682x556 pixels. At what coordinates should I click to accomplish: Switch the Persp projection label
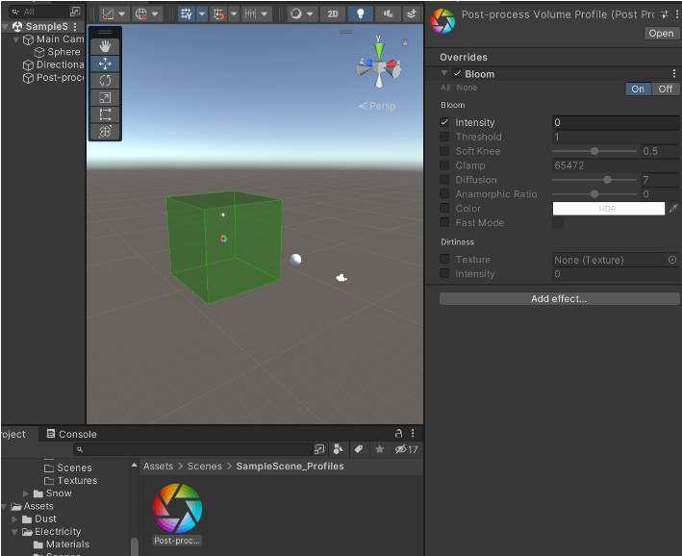click(x=377, y=106)
